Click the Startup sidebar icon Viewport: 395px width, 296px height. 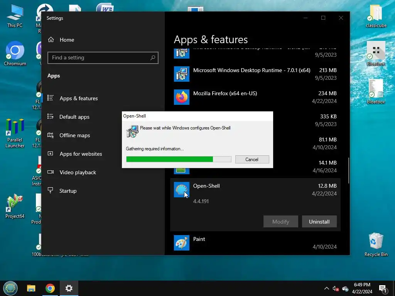point(51,190)
